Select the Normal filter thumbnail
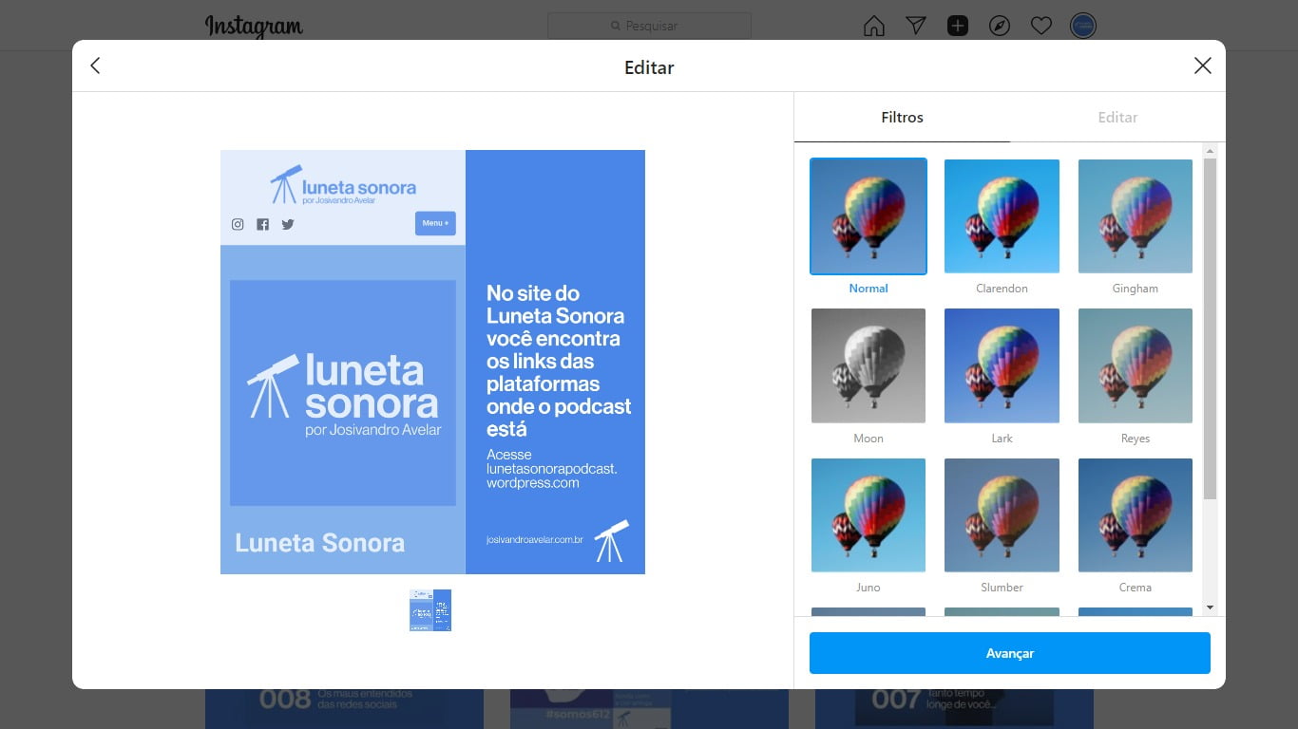This screenshot has width=1298, height=729. (869, 216)
